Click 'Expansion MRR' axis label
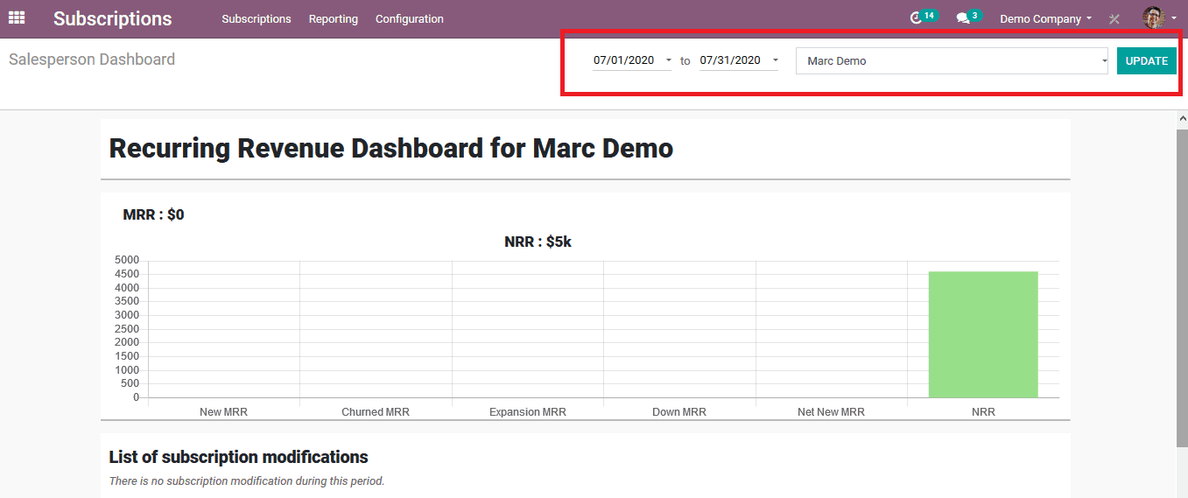 [528, 411]
